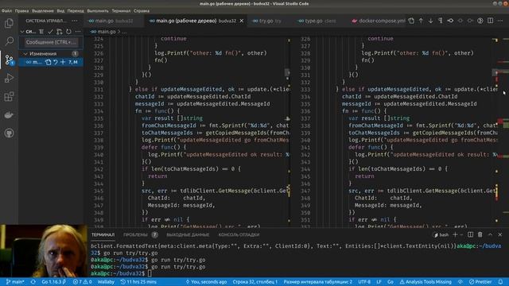Select the changed main.go file row
This screenshot has height=286, width=509.
[51, 62]
